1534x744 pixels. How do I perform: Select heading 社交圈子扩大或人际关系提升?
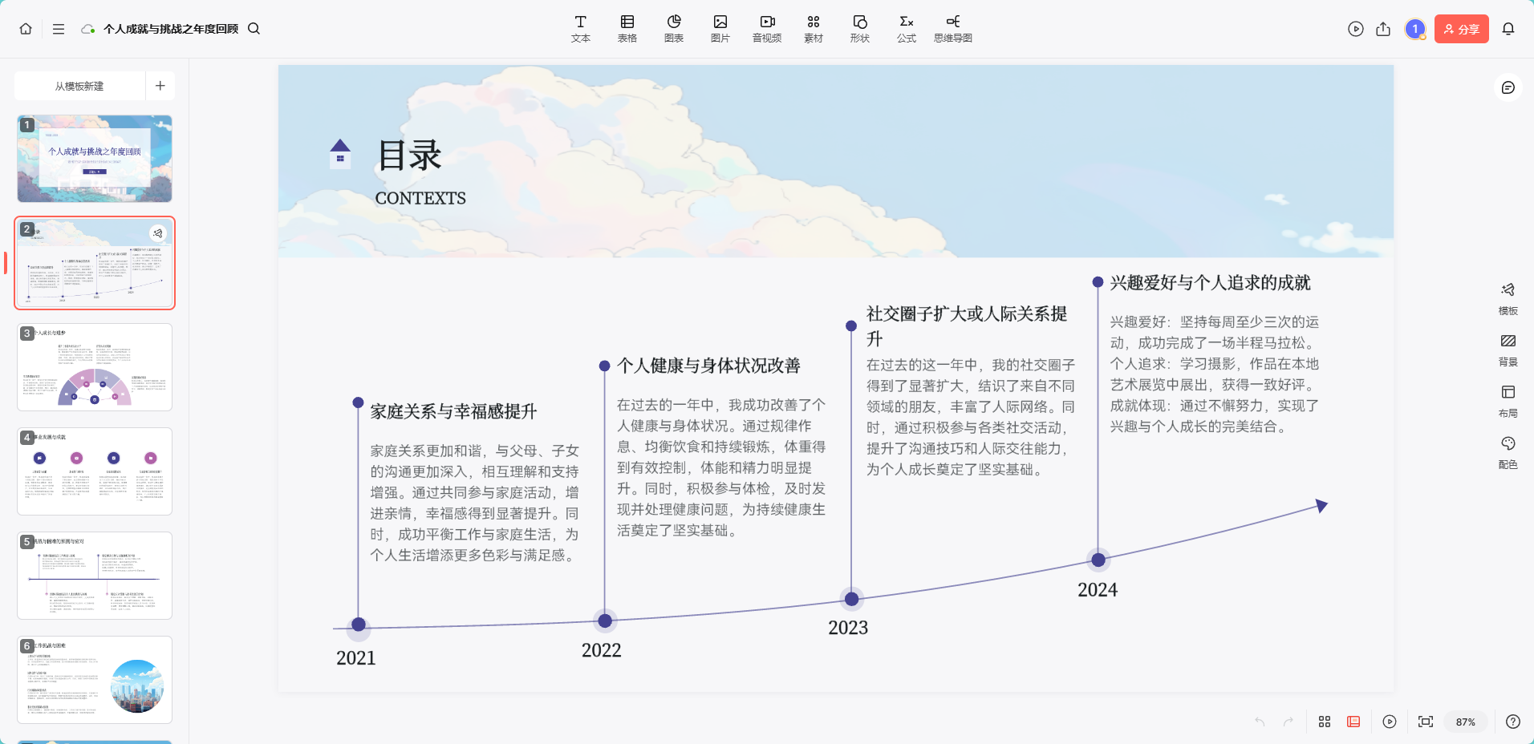[x=967, y=326]
